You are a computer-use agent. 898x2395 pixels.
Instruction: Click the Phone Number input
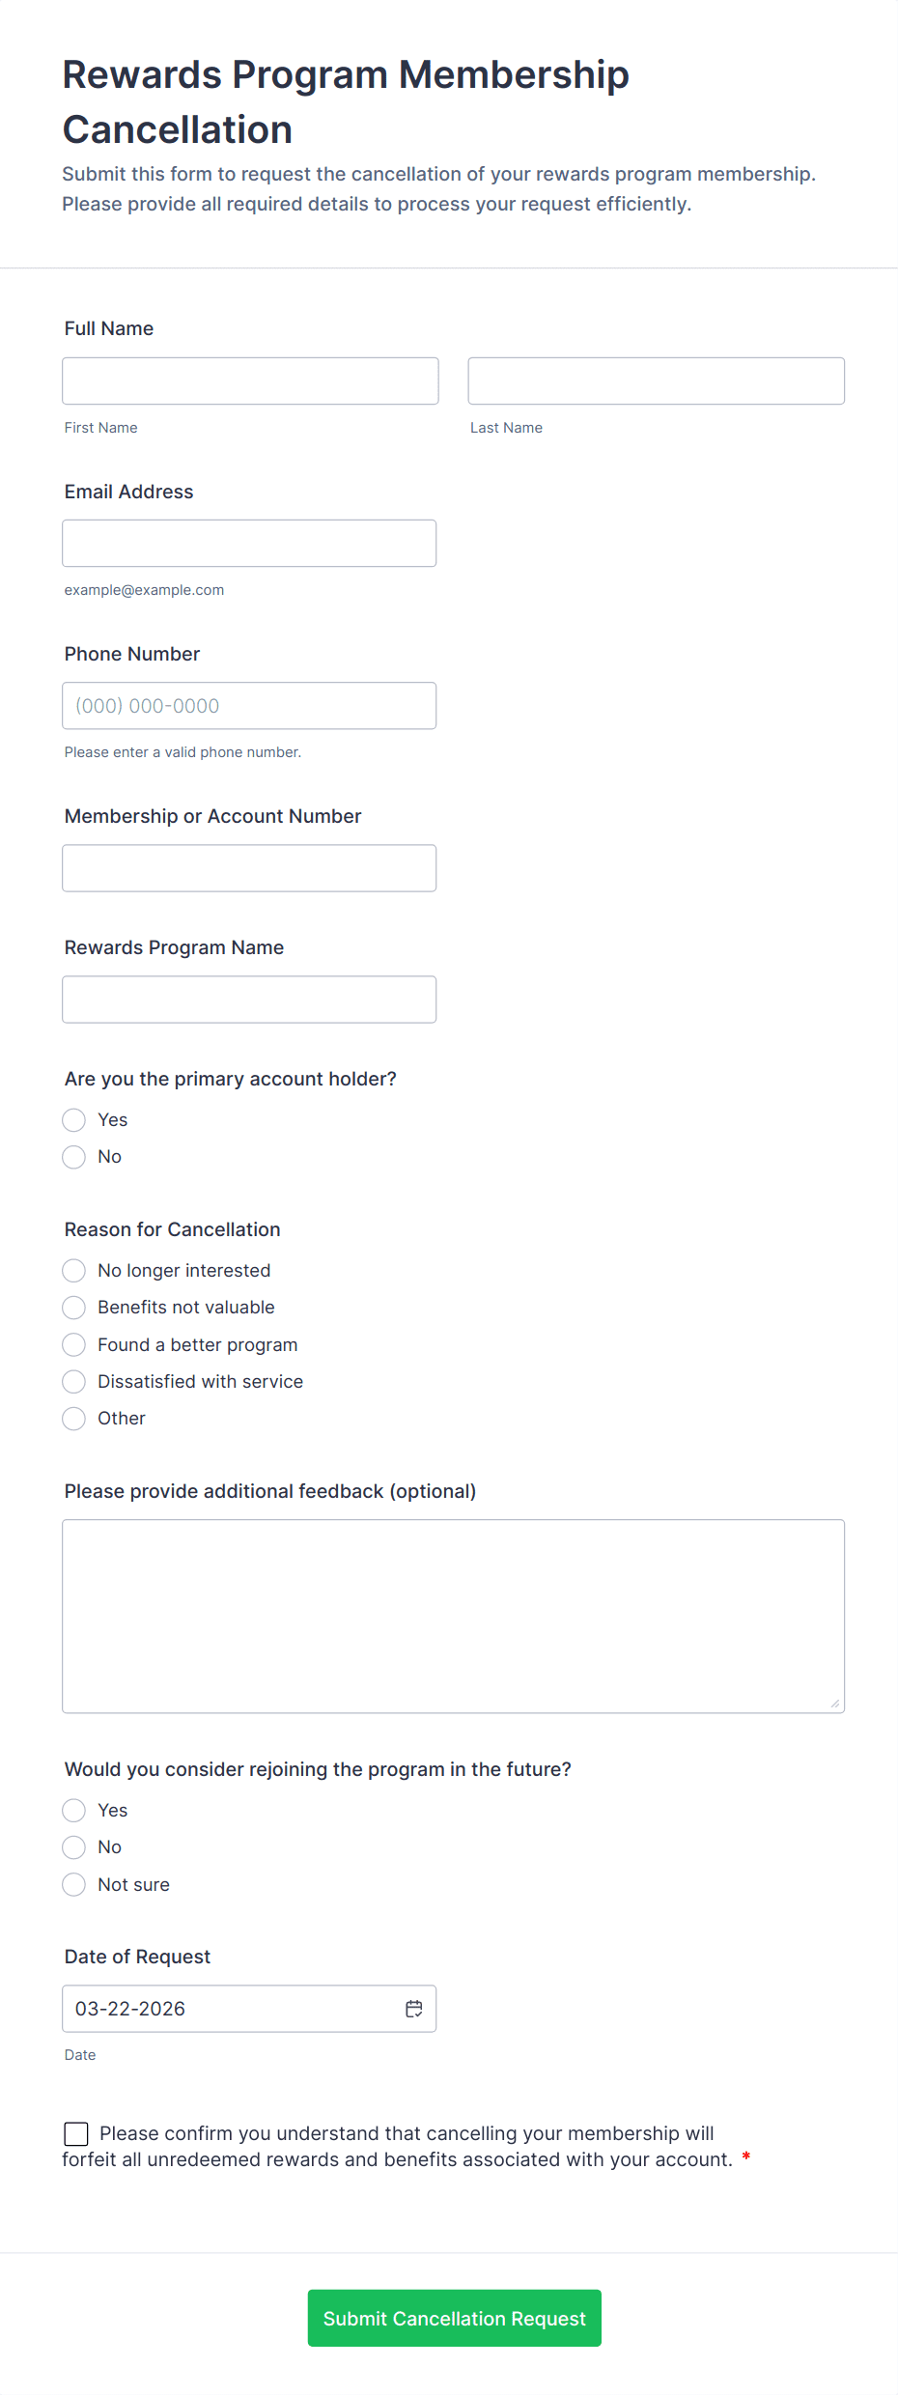click(x=249, y=706)
